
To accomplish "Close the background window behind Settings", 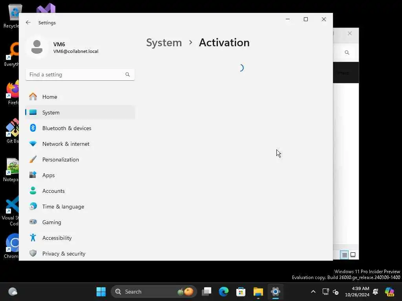I will pos(350,33).
